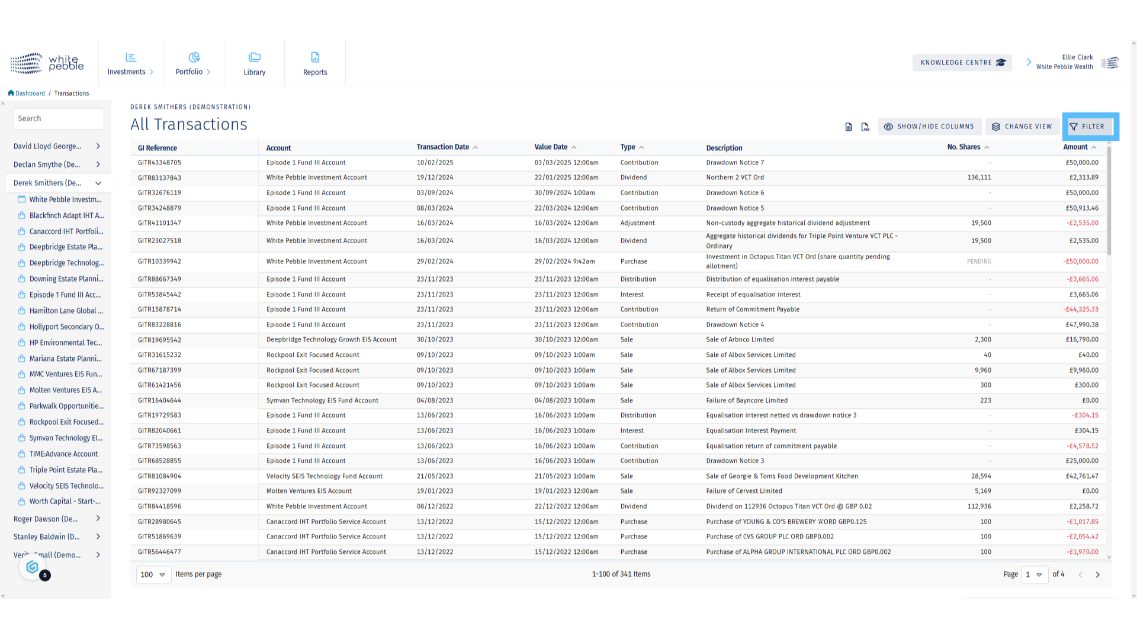Open Investments menu
The width and height of the screenshot is (1137, 639).
point(130,63)
